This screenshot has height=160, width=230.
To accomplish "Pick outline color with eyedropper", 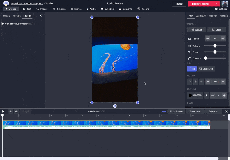I will (206, 95).
